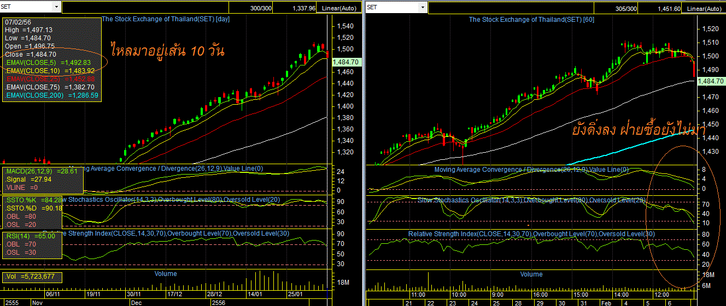Image resolution: width=726 pixels, height=306 pixels.
Task: Click the 1,484.70 price tag on the 60-minute chart axis
Action: coord(711,81)
